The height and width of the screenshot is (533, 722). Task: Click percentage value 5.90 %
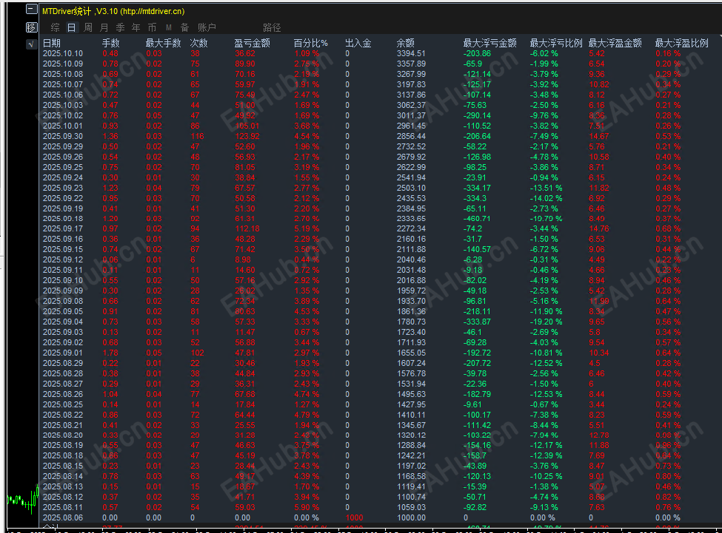pos(307,507)
